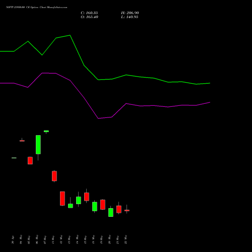
Task: Select the tall green candle for 06 May
Action: coord(38,145)
